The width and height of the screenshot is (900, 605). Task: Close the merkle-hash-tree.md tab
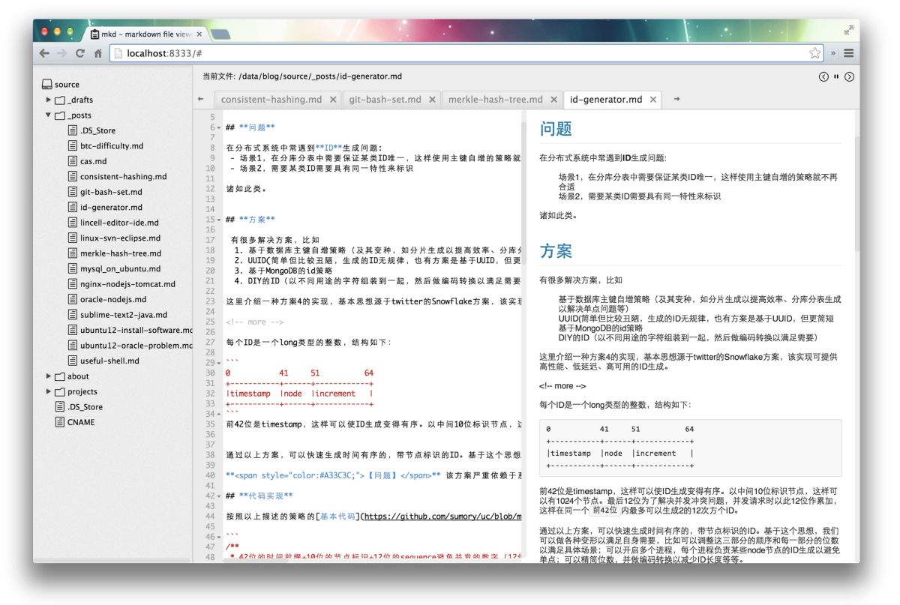tap(554, 100)
